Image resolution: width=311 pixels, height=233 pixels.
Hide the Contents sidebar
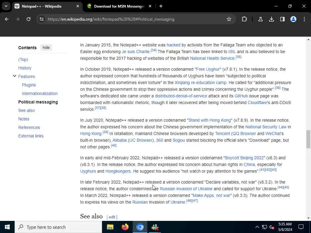pyautogui.click(x=46, y=48)
